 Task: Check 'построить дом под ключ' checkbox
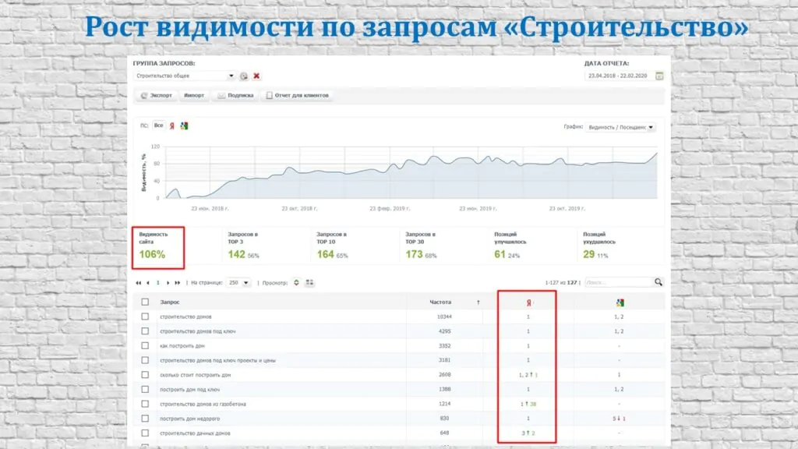[x=145, y=389]
